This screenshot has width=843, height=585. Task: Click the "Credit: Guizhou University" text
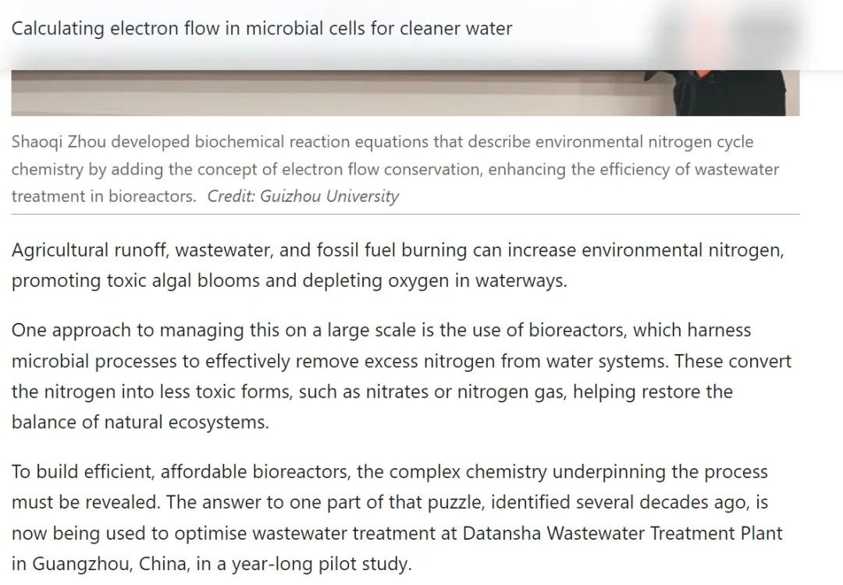(303, 197)
